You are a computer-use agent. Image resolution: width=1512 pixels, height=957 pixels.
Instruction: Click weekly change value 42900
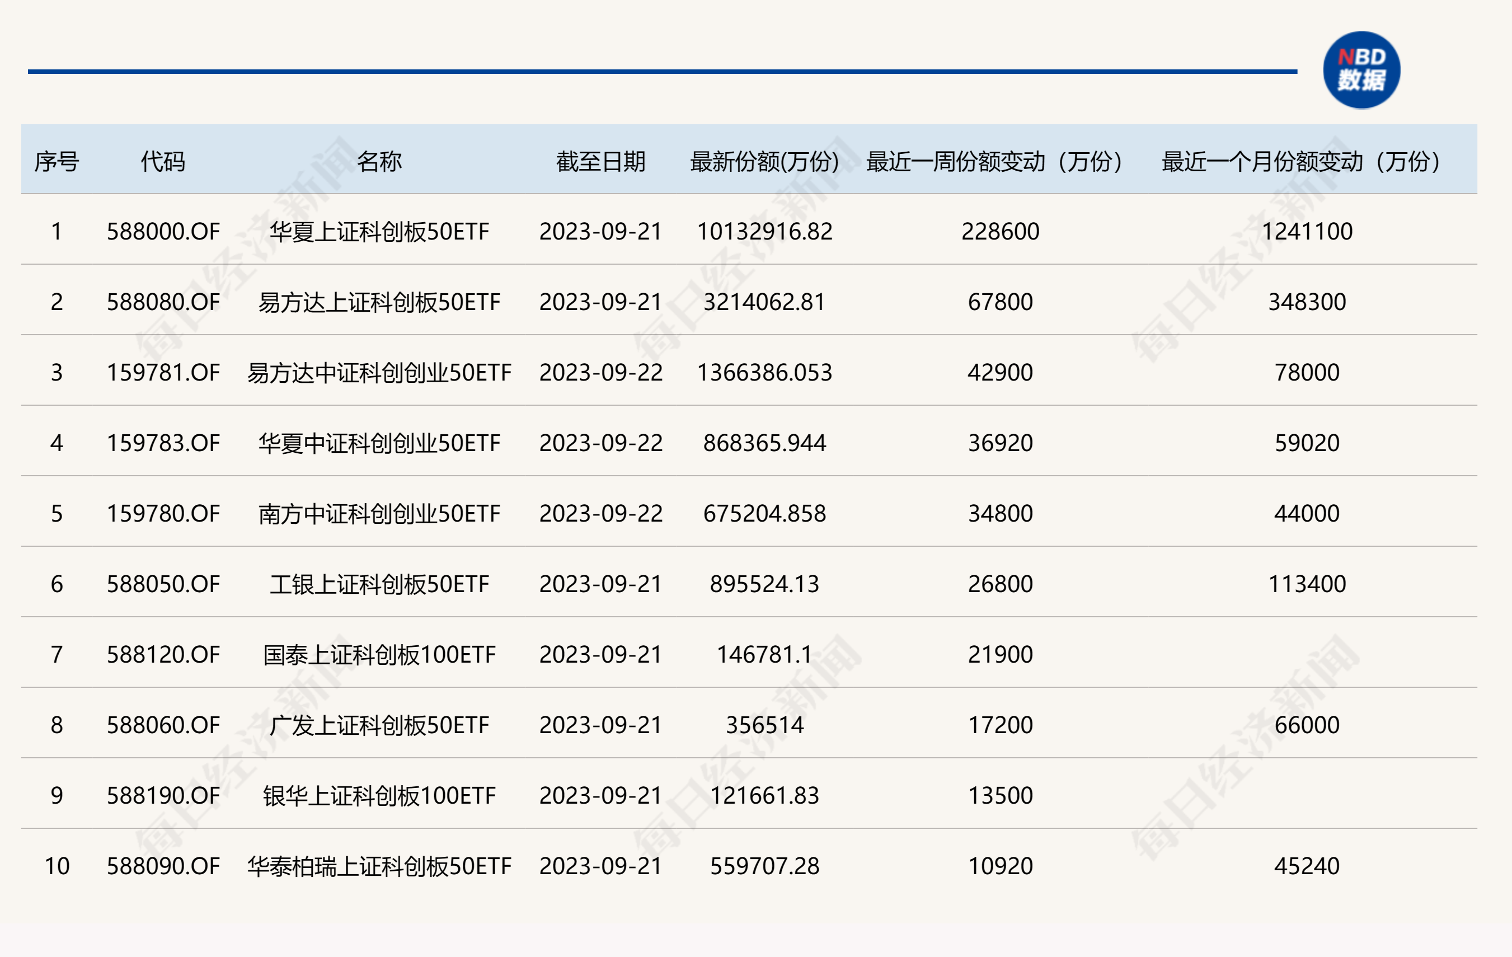click(1000, 372)
